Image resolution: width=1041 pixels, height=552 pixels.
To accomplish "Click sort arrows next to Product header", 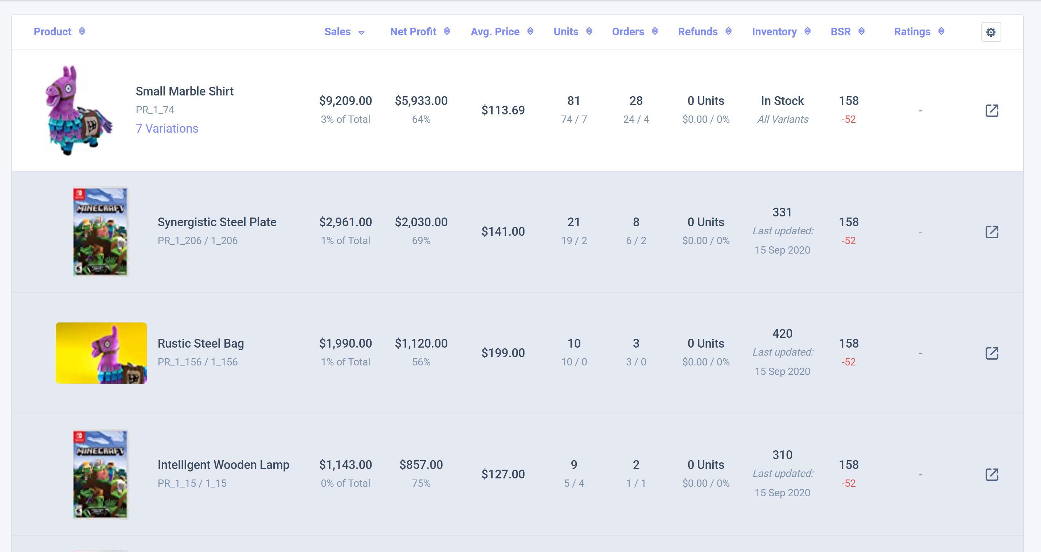I will [x=82, y=32].
